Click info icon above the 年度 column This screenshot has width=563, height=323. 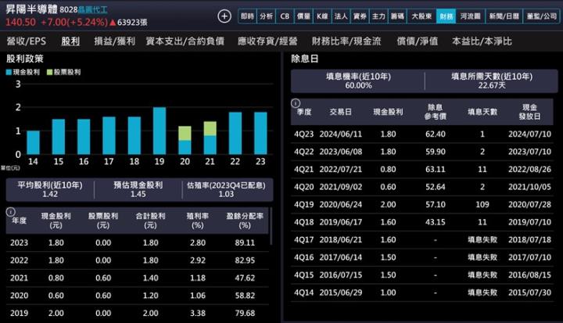pos(10,212)
